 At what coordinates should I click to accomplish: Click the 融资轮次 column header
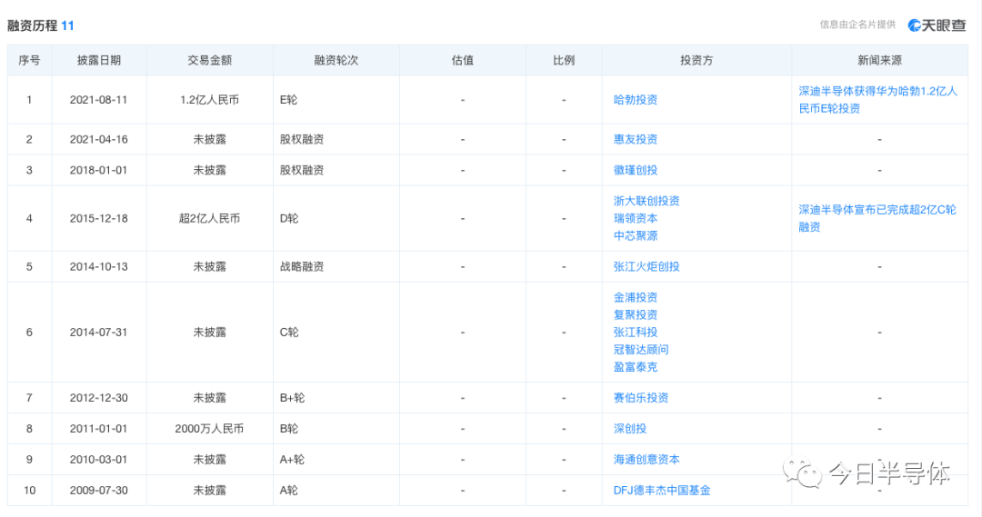[x=336, y=60]
